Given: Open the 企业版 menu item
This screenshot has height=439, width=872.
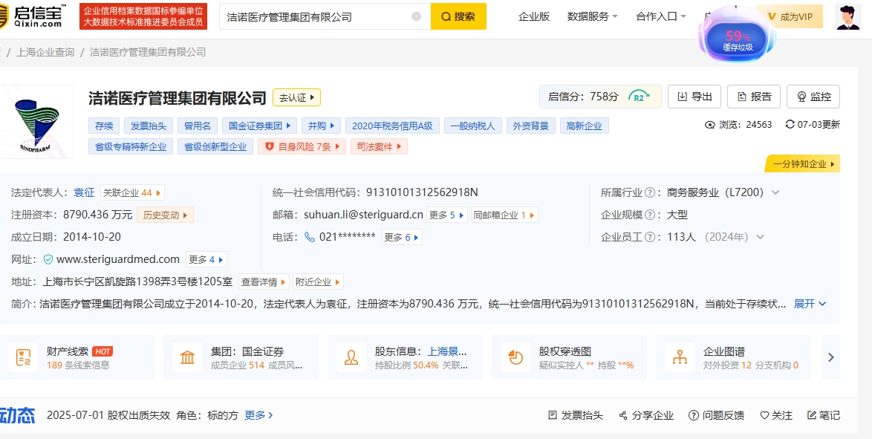Looking at the screenshot, I should [534, 16].
